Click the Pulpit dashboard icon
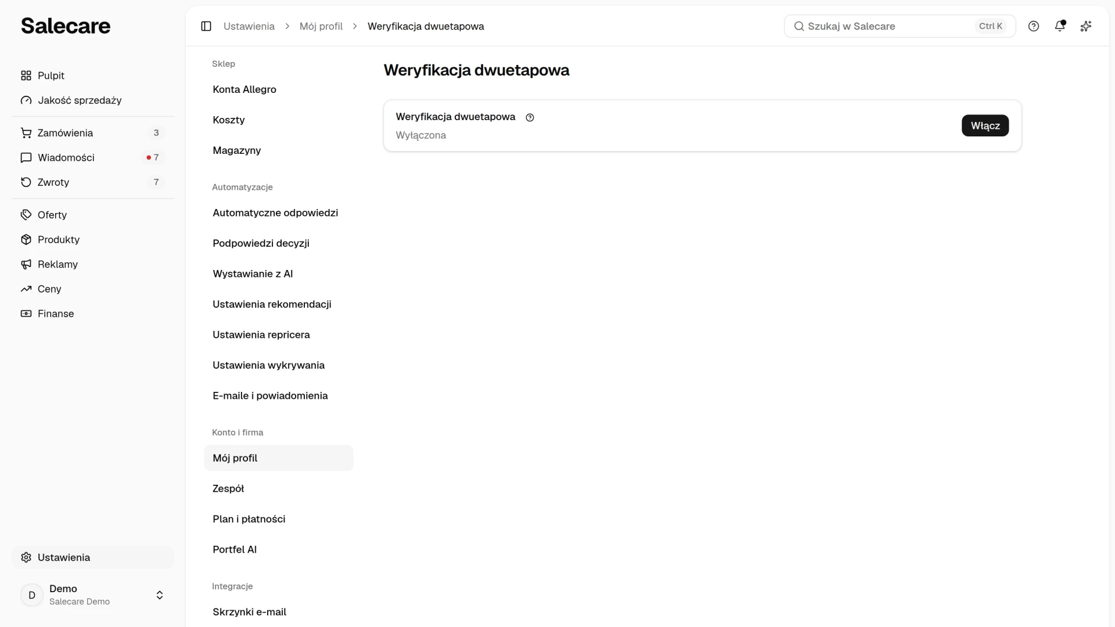Image resolution: width=1115 pixels, height=627 pixels. click(26, 75)
